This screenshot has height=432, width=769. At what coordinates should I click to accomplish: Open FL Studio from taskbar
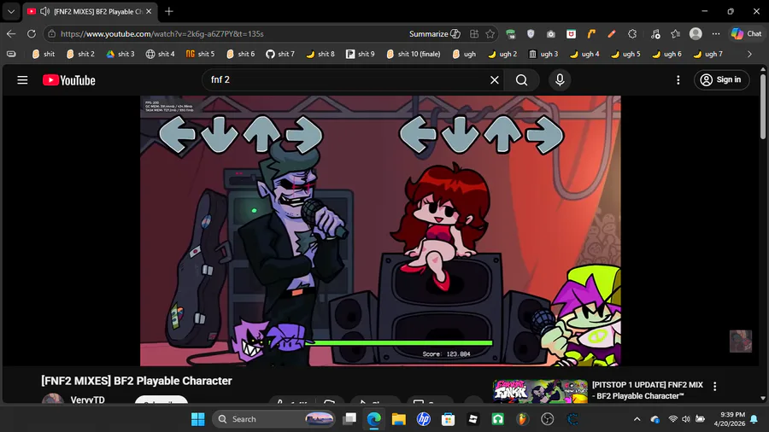523,419
